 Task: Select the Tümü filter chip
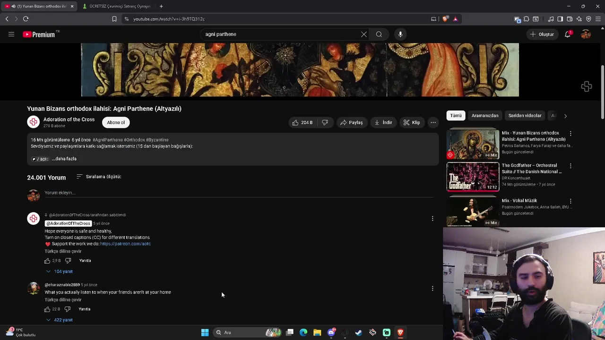tap(456, 116)
